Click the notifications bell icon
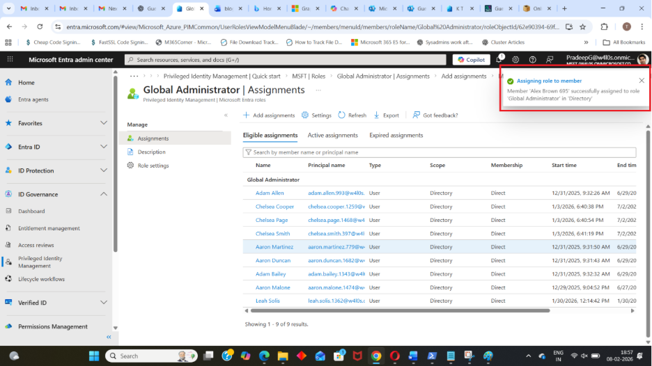 [x=499, y=60]
